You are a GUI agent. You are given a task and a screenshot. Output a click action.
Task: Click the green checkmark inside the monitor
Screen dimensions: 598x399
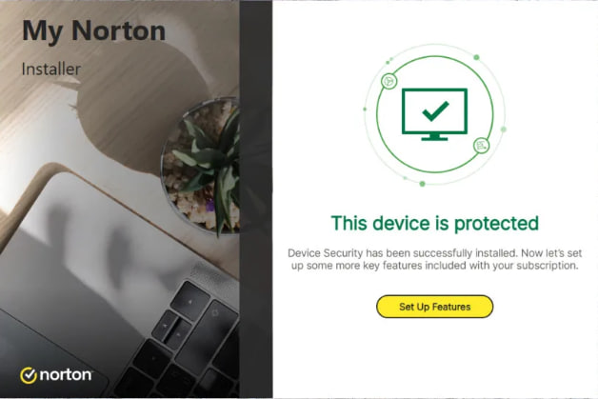[435, 111]
